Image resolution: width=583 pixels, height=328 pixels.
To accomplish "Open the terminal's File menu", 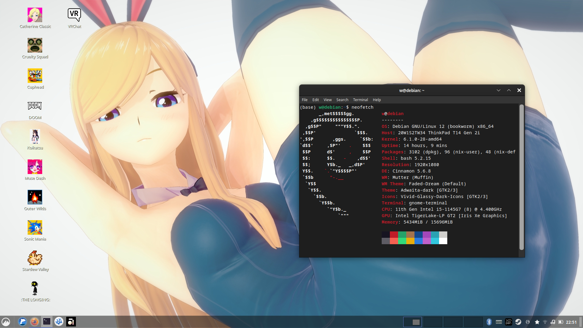I will point(305,100).
